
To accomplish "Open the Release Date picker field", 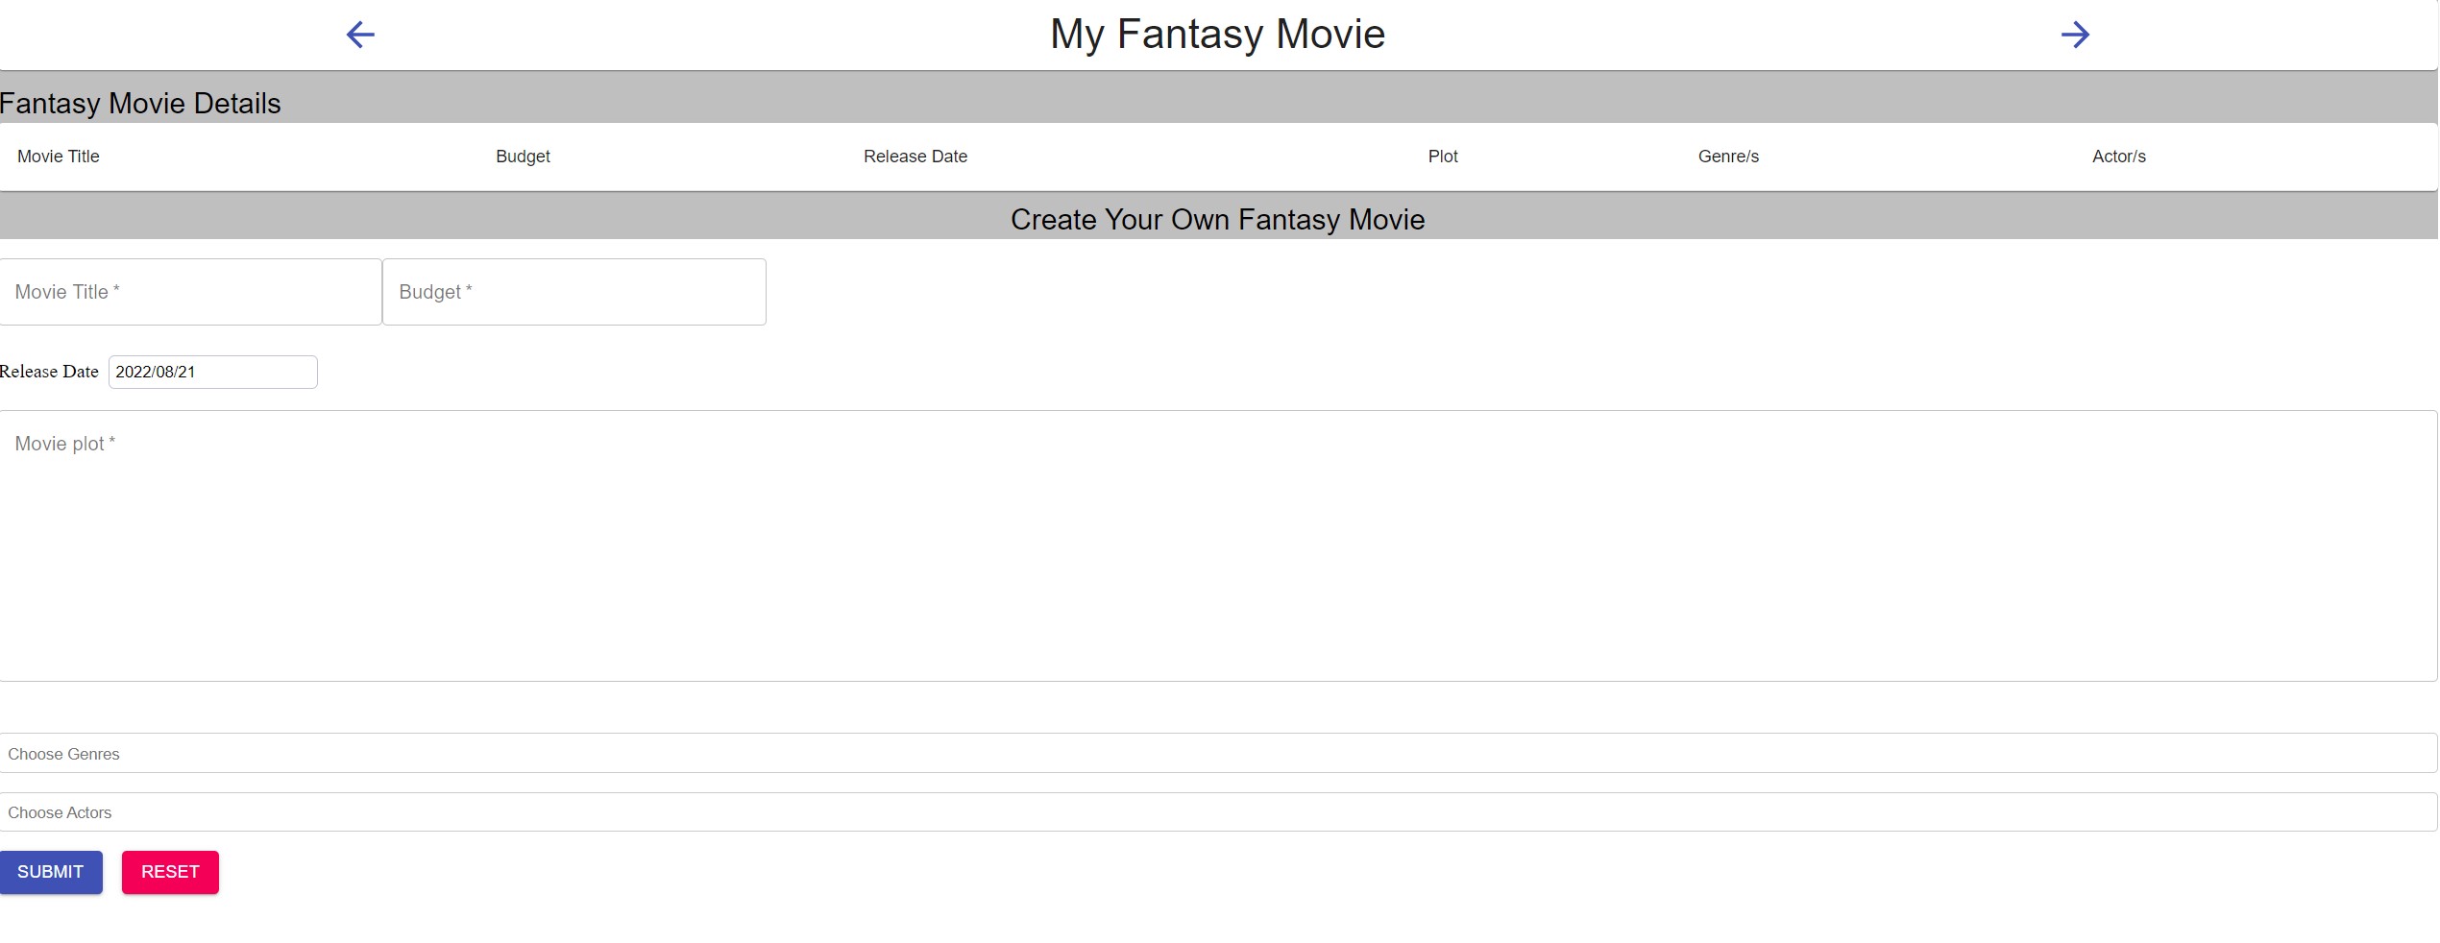I will 211,372.
